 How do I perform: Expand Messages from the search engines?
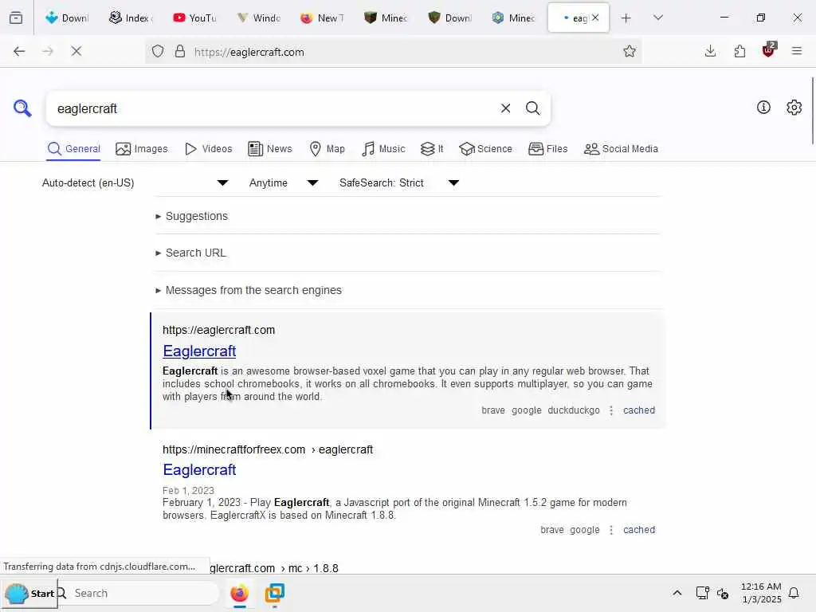pyautogui.click(x=249, y=290)
